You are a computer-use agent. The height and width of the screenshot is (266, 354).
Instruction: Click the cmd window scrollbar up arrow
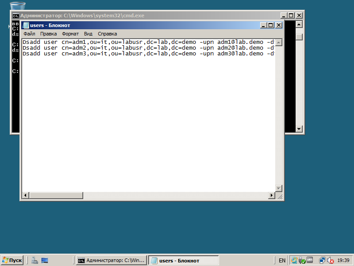click(299, 24)
